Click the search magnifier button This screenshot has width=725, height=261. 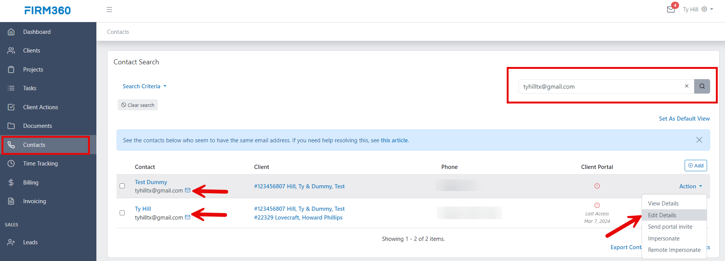click(x=702, y=86)
